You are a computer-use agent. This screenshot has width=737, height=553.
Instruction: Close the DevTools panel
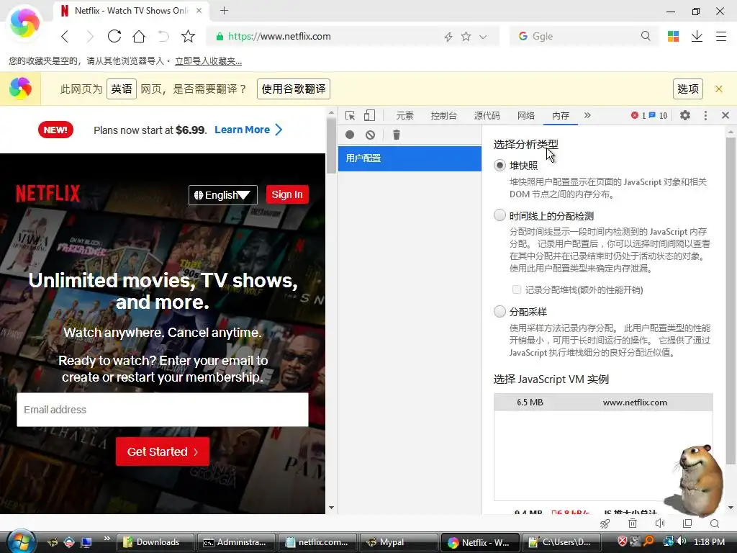click(725, 115)
